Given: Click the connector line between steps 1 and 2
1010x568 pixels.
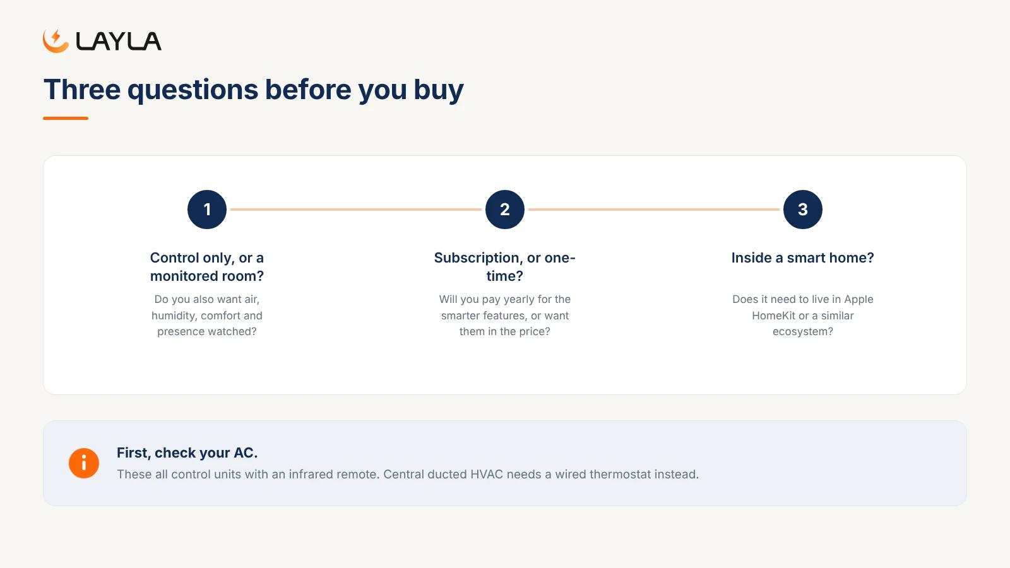Looking at the screenshot, I should click(x=356, y=210).
